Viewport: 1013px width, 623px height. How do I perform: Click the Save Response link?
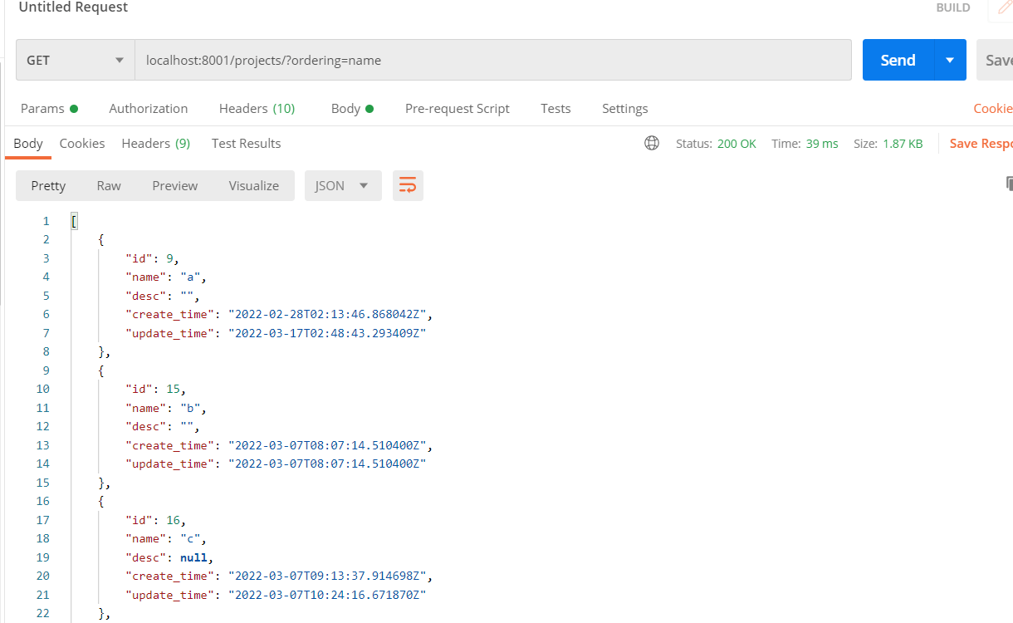pos(981,144)
